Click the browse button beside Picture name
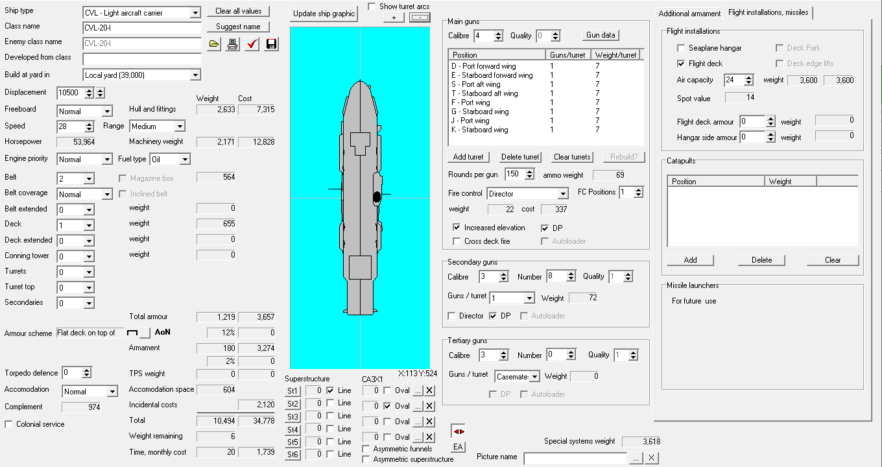 point(636,458)
